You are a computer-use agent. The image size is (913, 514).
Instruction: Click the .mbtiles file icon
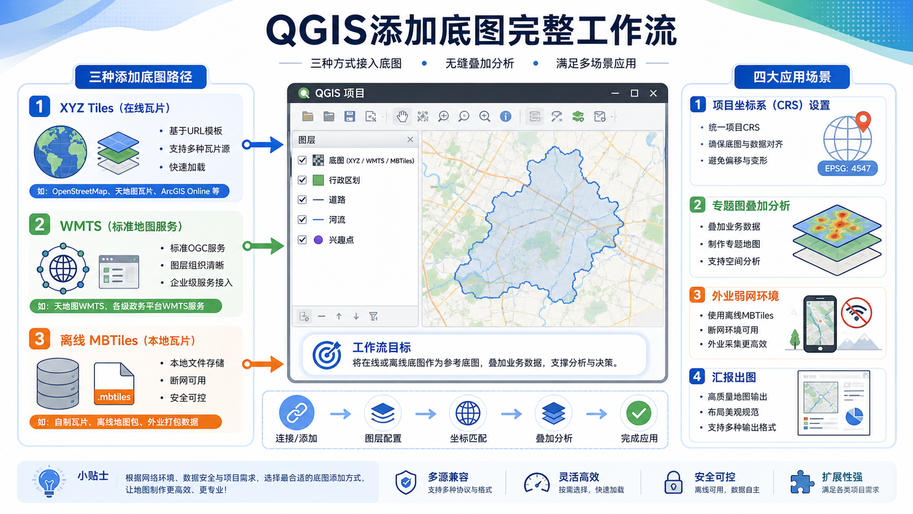pos(114,384)
